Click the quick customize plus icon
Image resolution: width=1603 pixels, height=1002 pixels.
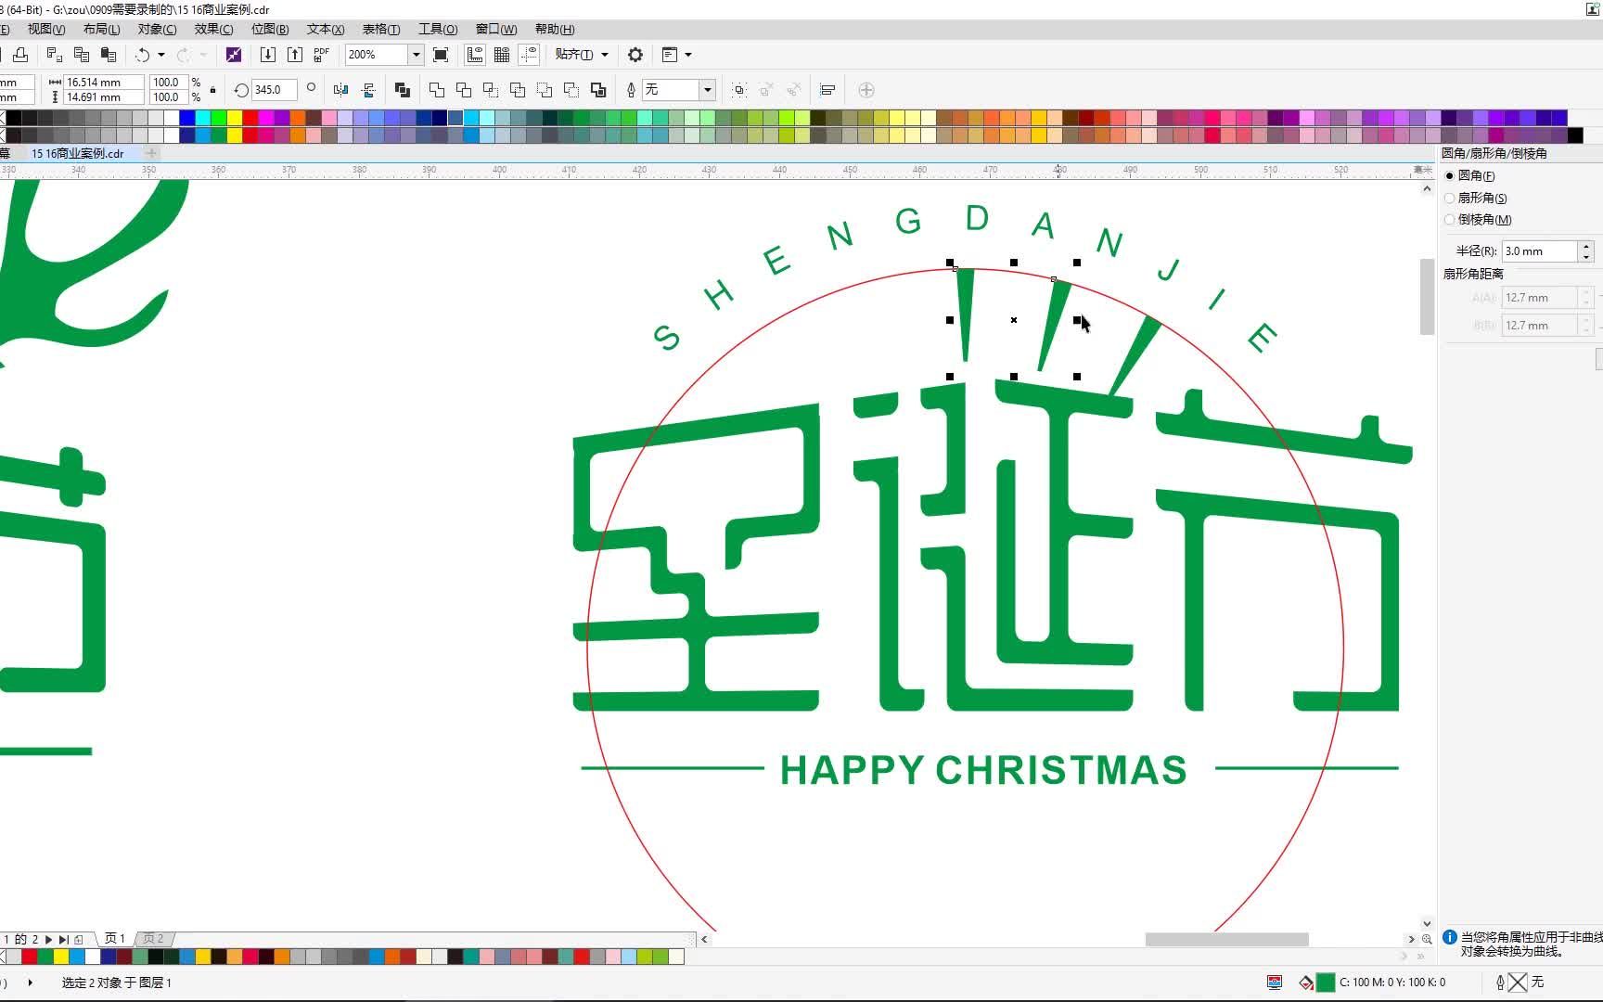pos(866,90)
